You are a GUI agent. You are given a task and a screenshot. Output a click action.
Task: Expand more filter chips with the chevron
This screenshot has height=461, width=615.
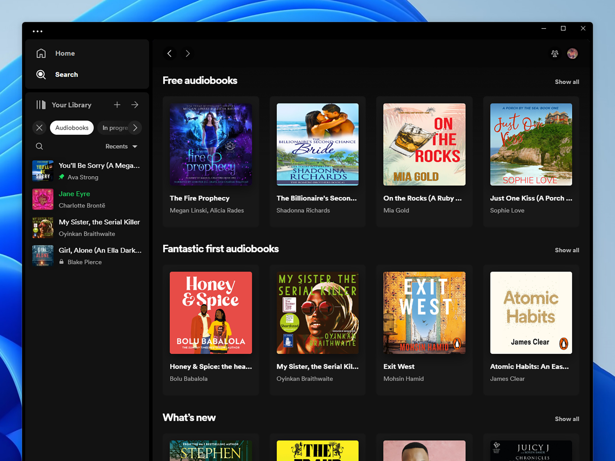click(135, 128)
